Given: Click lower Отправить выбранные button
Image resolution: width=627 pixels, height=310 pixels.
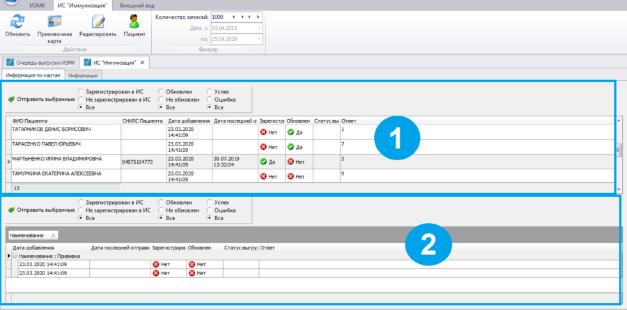Looking at the screenshot, I should tap(40, 210).
